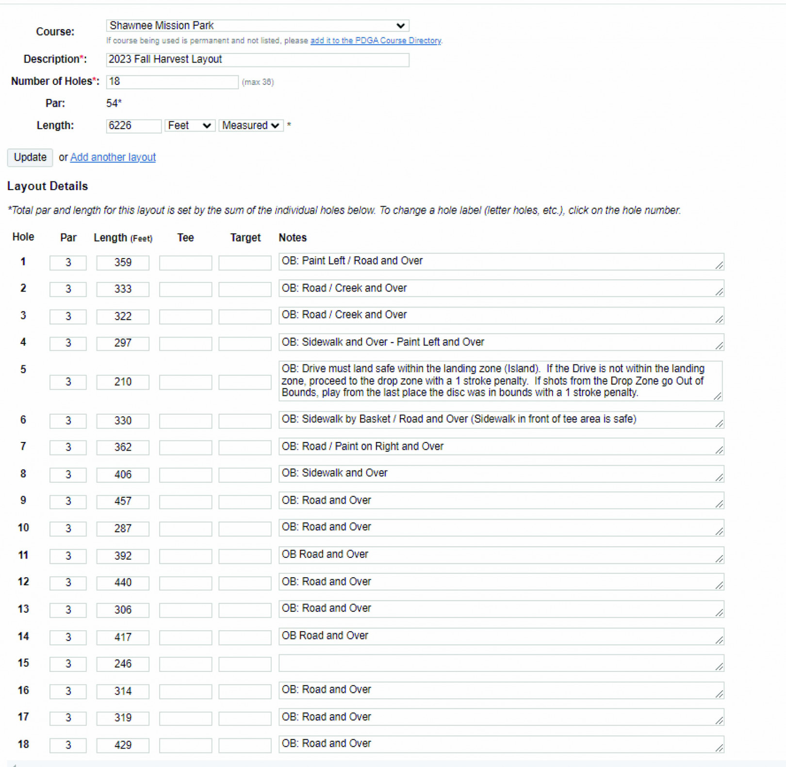The image size is (786, 767).
Task: Grab resize handle of hole 15 notes
Action: click(x=719, y=667)
